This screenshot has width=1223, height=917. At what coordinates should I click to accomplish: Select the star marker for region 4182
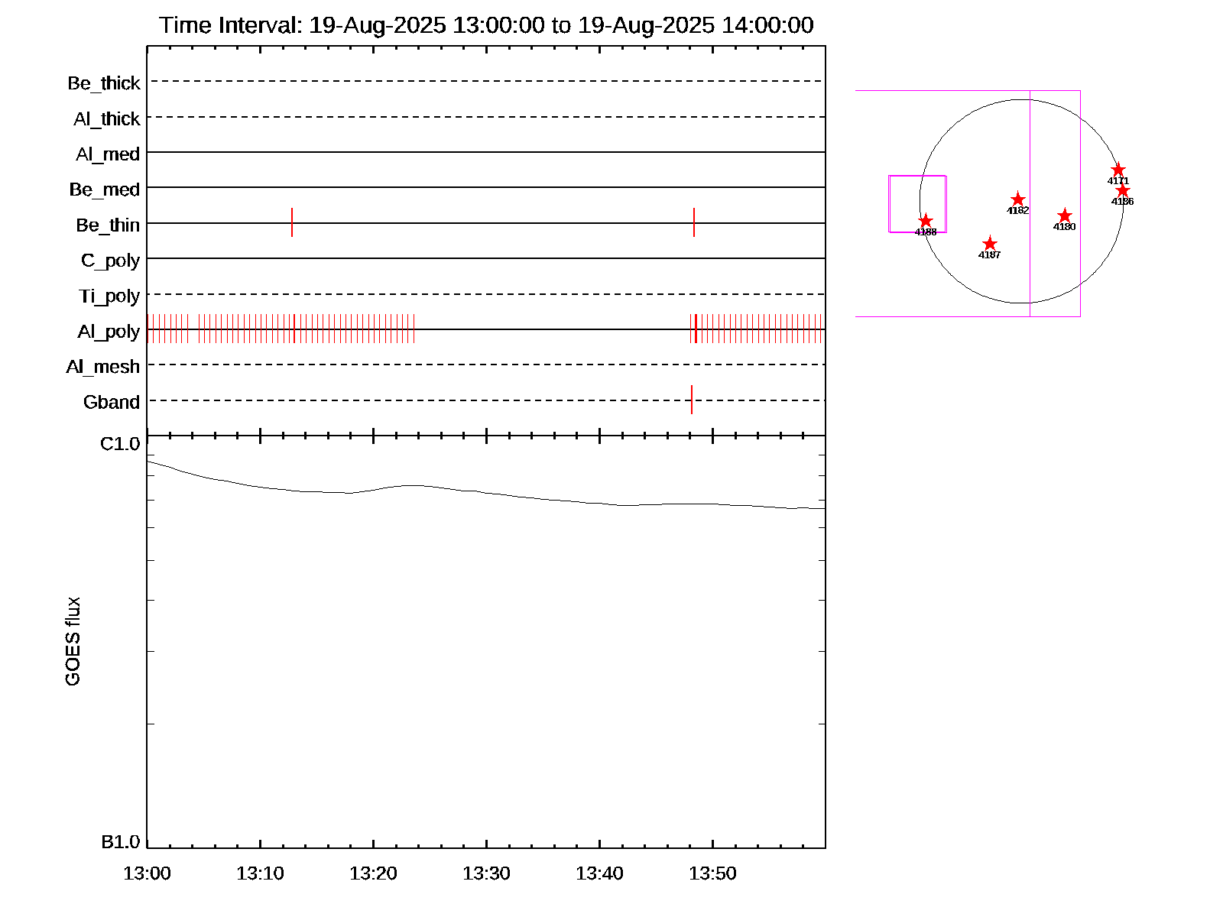[1017, 199]
